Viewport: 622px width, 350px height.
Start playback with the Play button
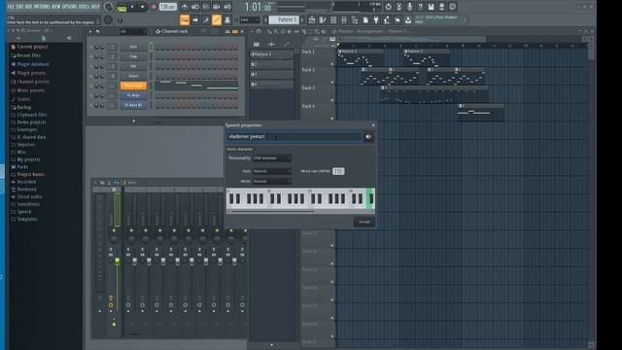point(132,7)
